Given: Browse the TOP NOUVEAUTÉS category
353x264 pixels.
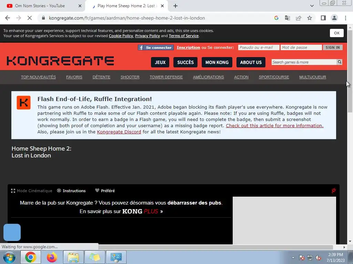Looking at the screenshot, I should click(39, 77).
